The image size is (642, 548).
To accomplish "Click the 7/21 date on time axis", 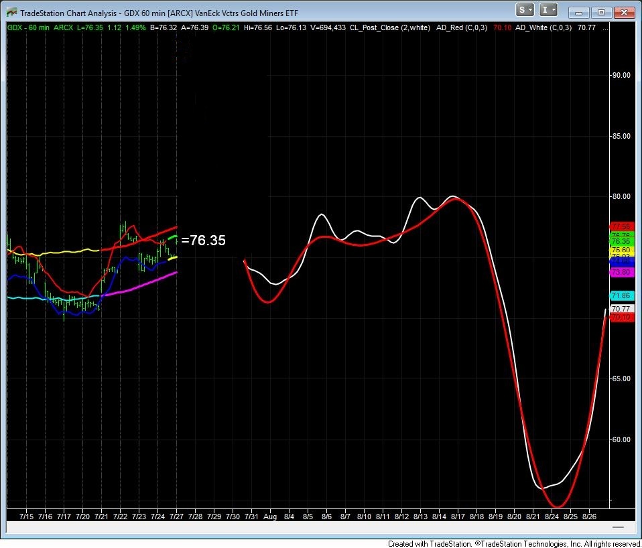I will pos(101,517).
